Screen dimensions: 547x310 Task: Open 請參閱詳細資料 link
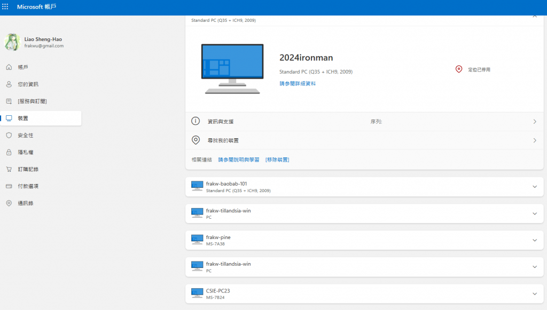point(297,84)
